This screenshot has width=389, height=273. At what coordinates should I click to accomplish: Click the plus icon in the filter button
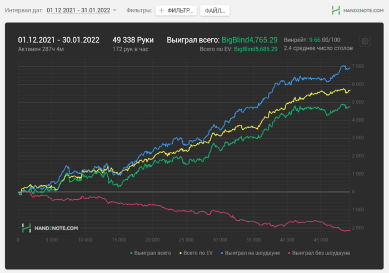click(x=162, y=11)
